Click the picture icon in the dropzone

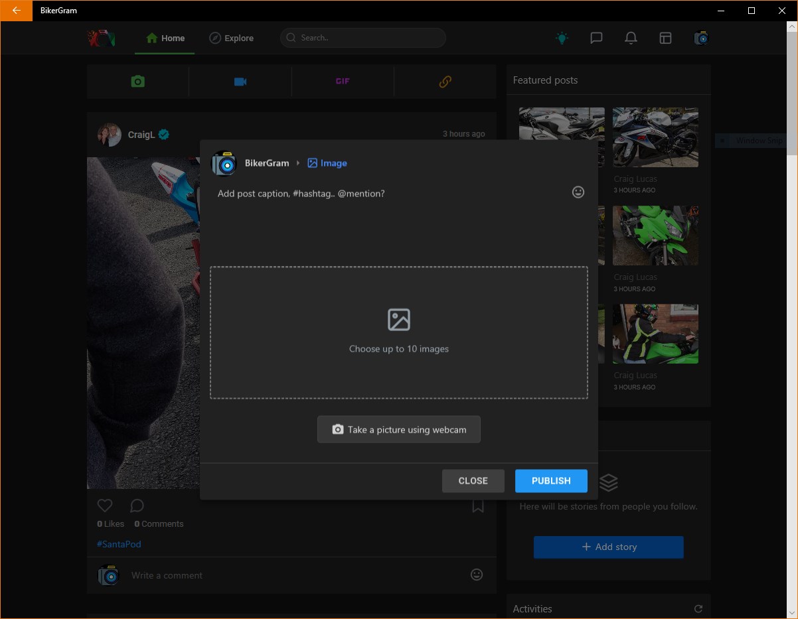tap(399, 320)
